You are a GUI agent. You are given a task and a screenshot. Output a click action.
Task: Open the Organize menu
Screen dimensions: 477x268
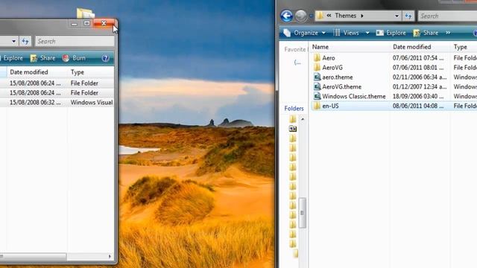(305, 33)
